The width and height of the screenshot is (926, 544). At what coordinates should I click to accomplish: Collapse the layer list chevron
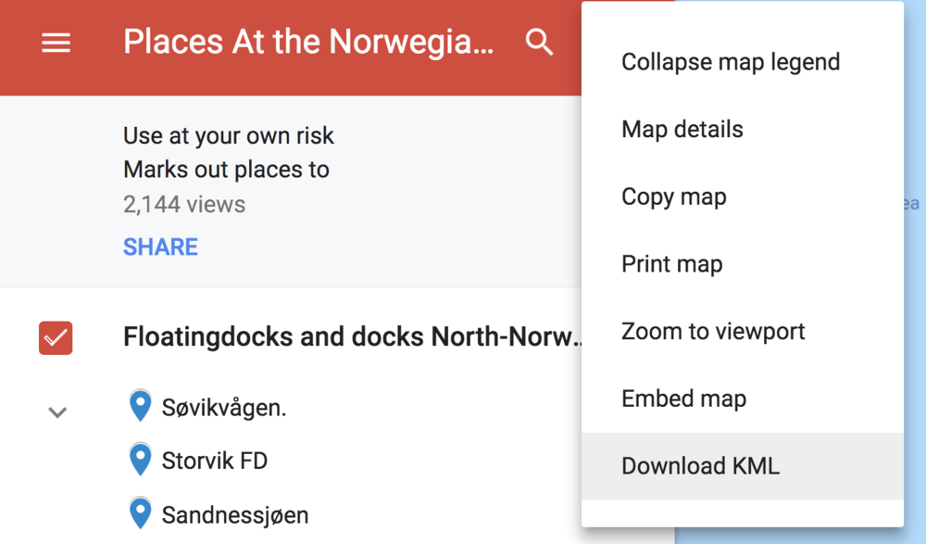point(57,412)
